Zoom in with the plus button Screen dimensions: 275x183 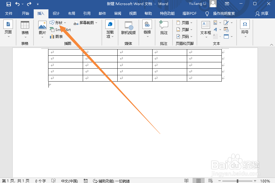coord(255,181)
